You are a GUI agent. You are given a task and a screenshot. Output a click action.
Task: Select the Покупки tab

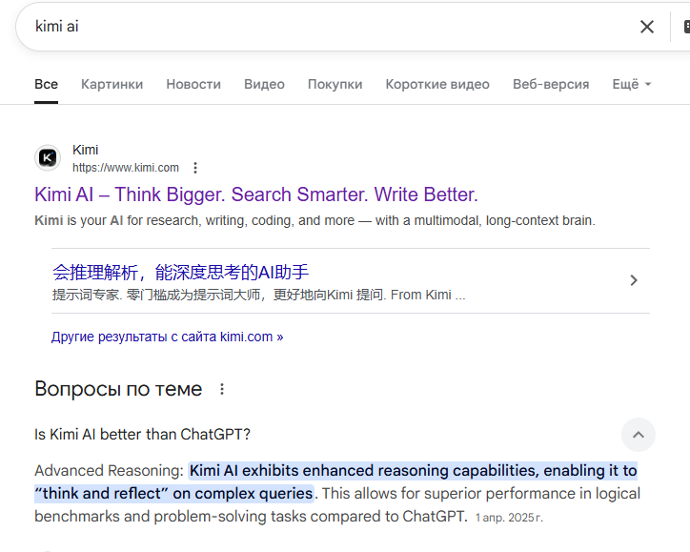pyautogui.click(x=335, y=84)
